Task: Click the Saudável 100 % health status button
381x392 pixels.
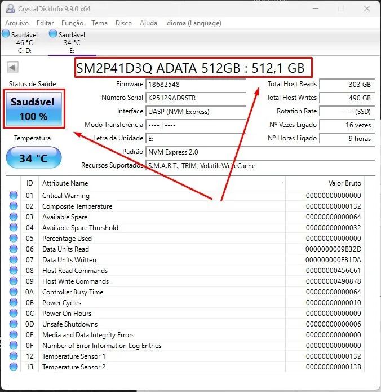Action: point(34,109)
